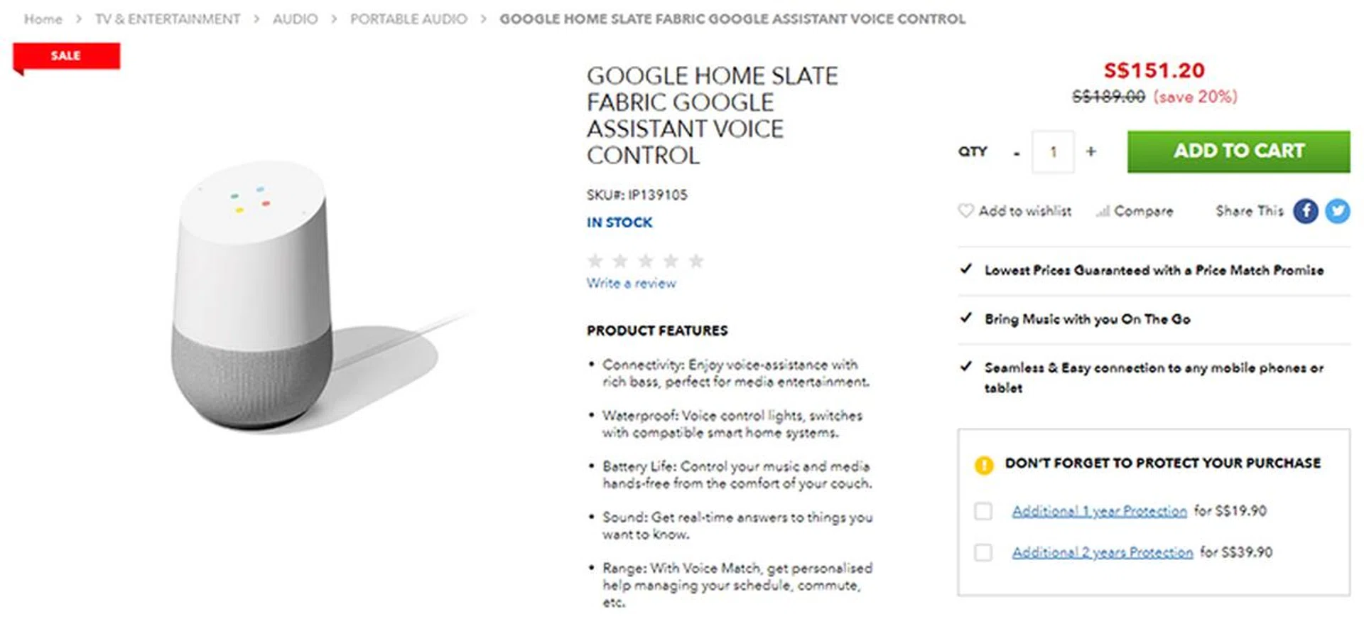1364x639 pixels.
Task: Rate product with the fifth star
Action: click(x=696, y=261)
